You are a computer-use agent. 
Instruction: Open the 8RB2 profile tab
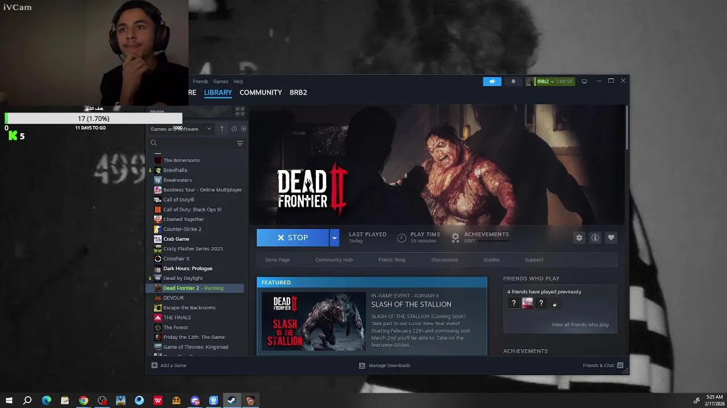pyautogui.click(x=298, y=92)
